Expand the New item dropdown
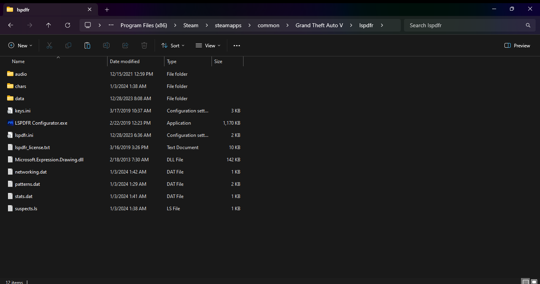Viewport: 540px width, 284px height. 20,46
